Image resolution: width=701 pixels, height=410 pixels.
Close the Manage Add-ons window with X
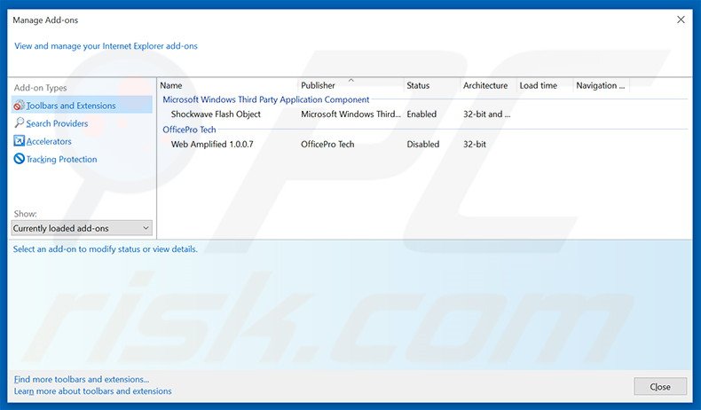[x=681, y=20]
